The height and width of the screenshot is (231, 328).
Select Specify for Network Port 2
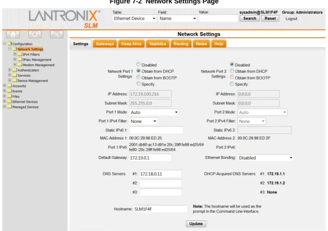point(231,83)
